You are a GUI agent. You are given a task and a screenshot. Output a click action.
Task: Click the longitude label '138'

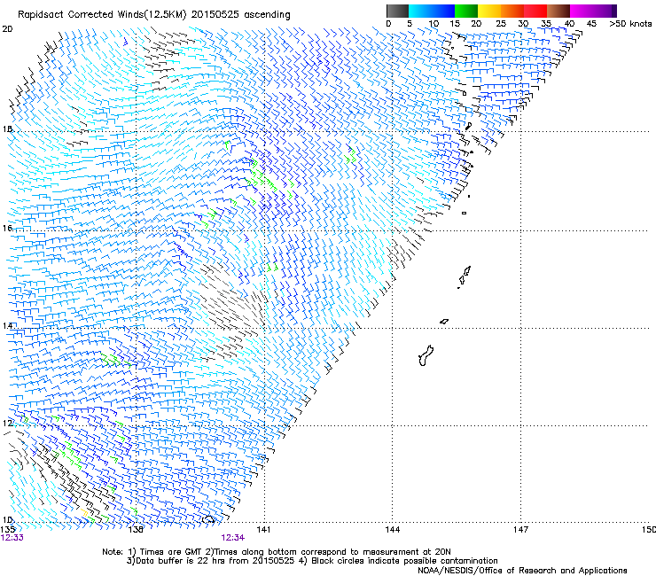[x=136, y=530]
